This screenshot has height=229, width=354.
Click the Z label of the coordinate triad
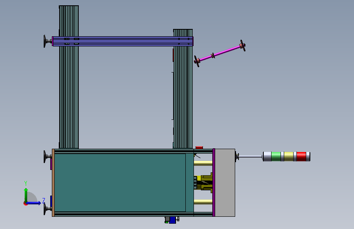click(x=44, y=200)
